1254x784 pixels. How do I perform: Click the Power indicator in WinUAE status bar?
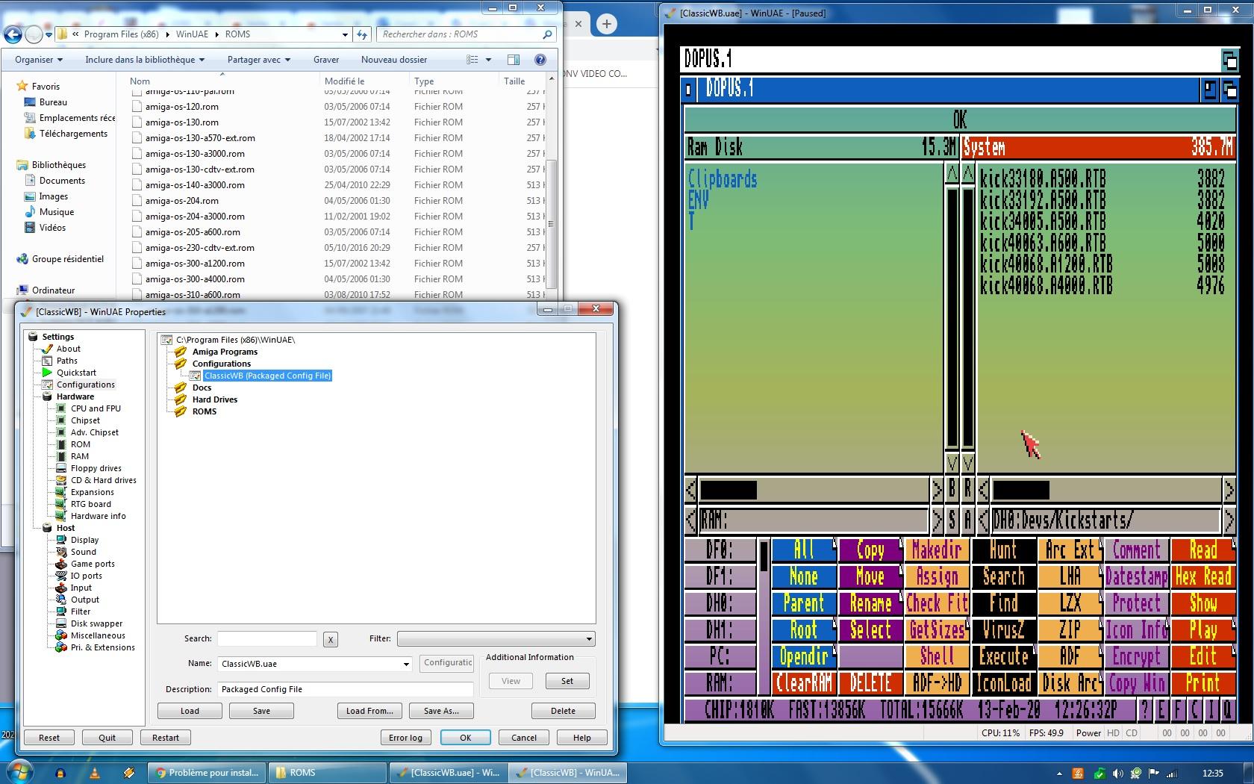1088,733
